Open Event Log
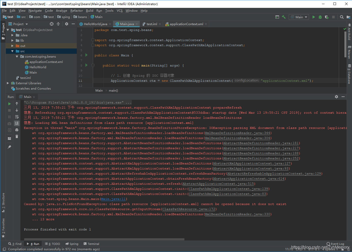Image resolution: width=352 pixels, height=252 pixels. [335, 244]
